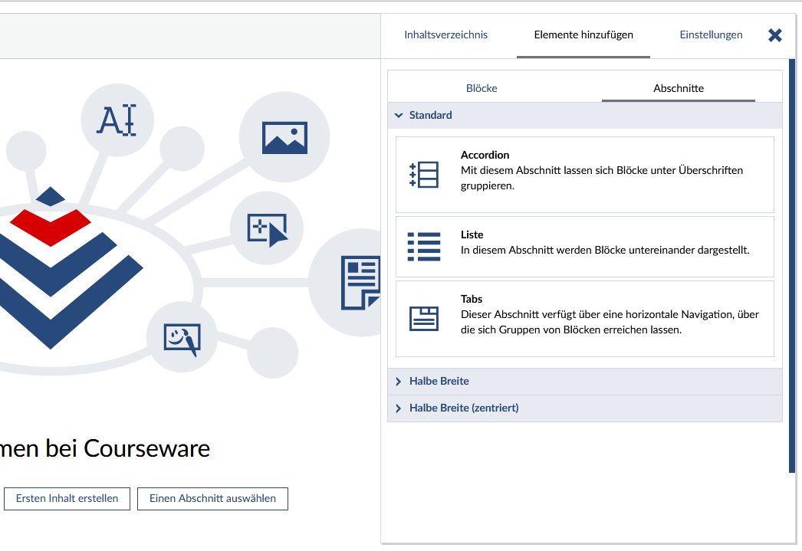
Task: Click the blue vertical scrollbar in sidebar
Action: [x=792, y=268]
